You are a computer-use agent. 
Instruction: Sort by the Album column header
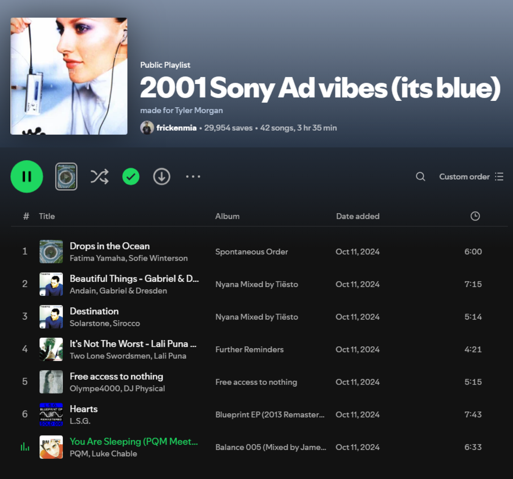pos(227,216)
